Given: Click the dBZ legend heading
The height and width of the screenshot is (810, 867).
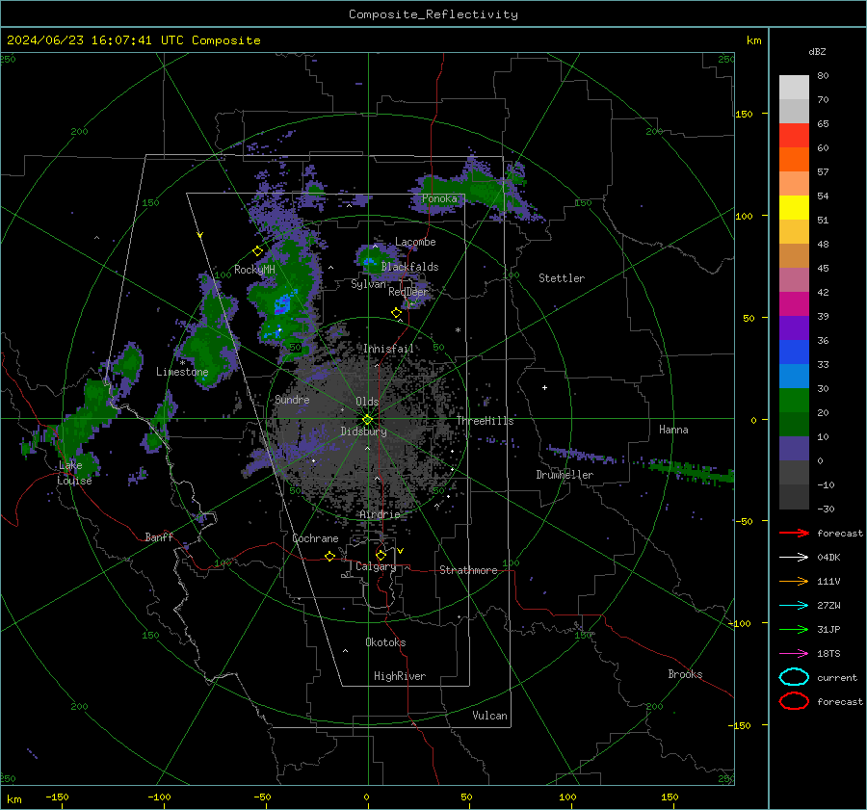Looking at the screenshot, I should coord(817,51).
